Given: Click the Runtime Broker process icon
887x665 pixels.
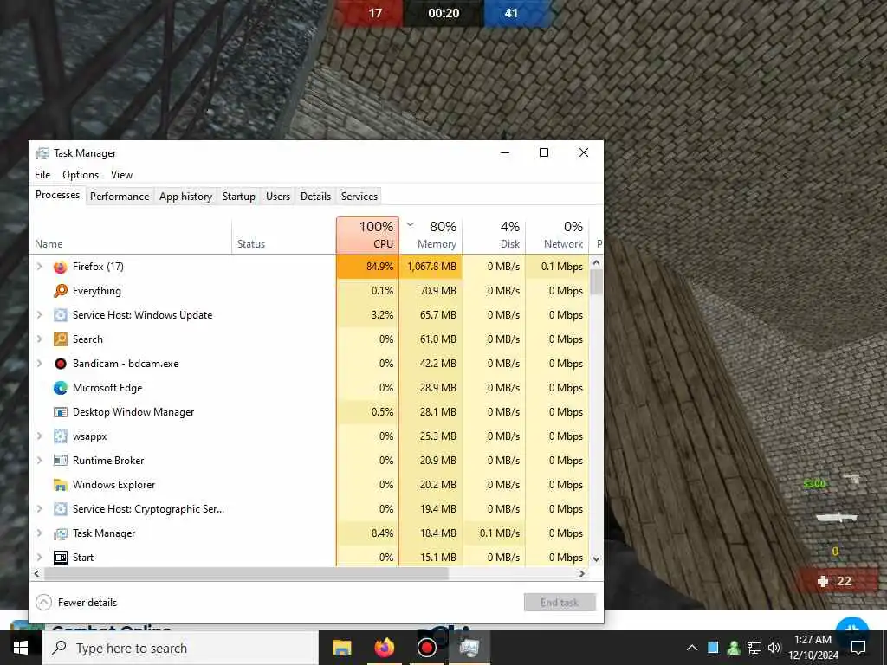Looking at the screenshot, I should pyautogui.click(x=60, y=461).
